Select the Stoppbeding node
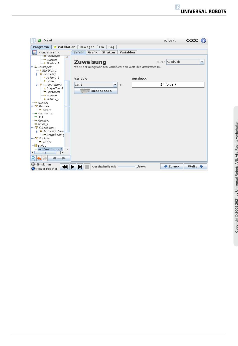This screenshot has height=346, width=238. pyautogui.click(x=55, y=135)
